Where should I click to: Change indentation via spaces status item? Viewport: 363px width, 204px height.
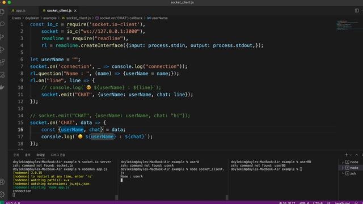pos(304,203)
